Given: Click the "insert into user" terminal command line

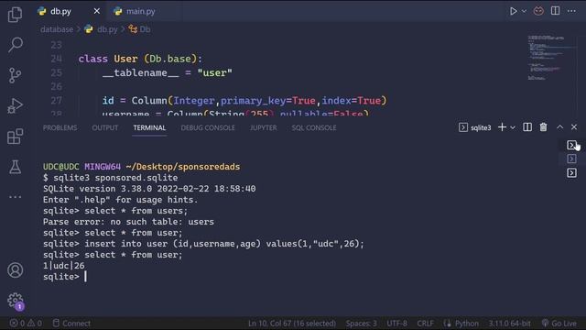Looking at the screenshot, I should [203, 244].
